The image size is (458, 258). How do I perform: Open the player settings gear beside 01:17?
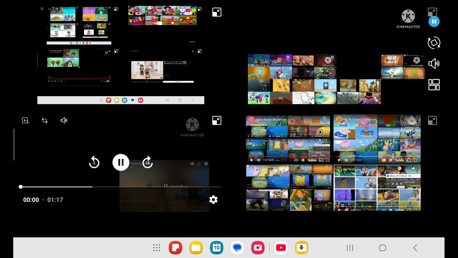(x=213, y=200)
